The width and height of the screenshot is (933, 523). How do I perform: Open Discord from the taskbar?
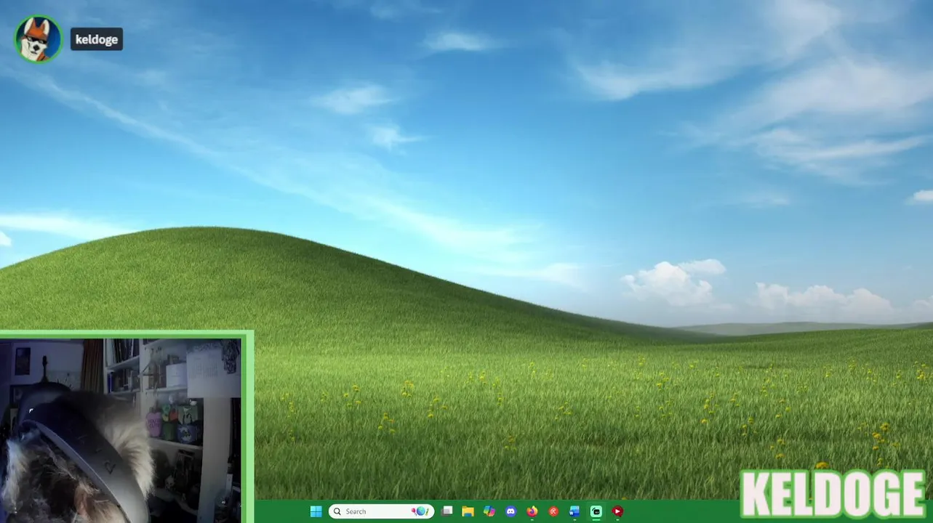point(510,511)
